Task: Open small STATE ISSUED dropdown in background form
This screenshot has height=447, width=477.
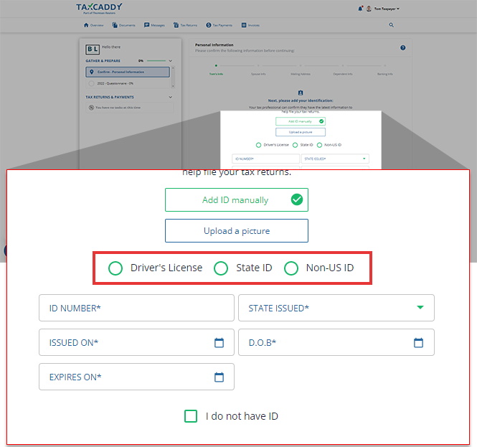Action: coord(335,159)
